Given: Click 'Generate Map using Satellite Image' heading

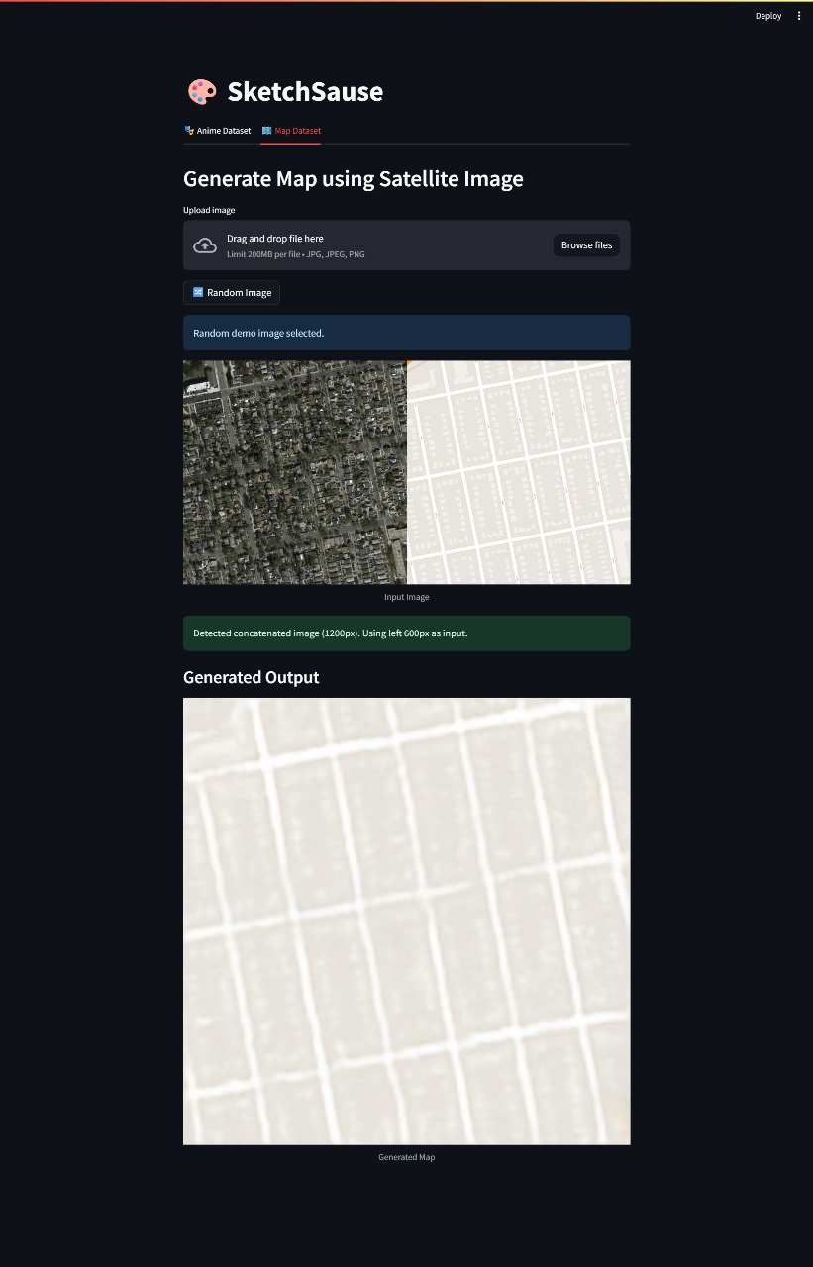Looking at the screenshot, I should [x=353, y=179].
